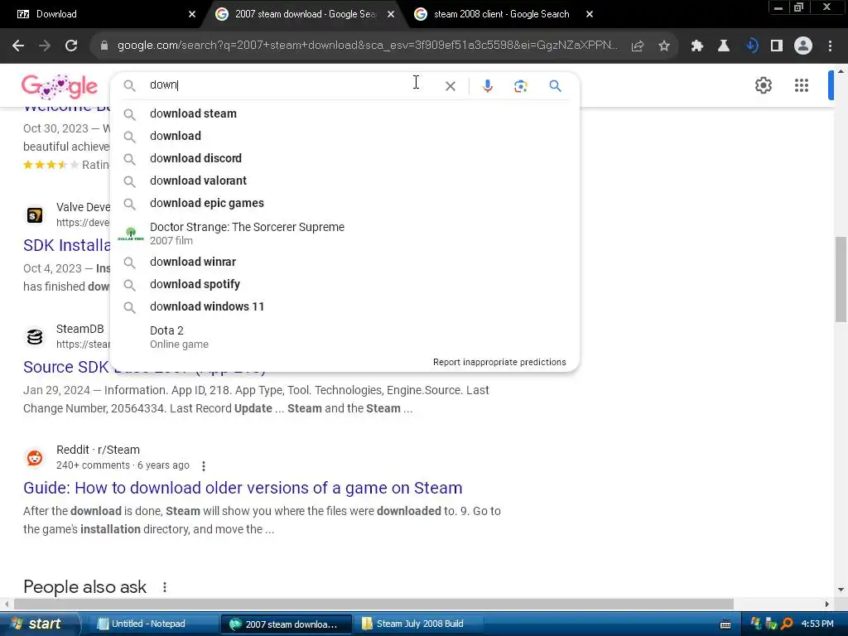Click the SteamDB site favicon
Viewport: 848px width, 636px height.
click(35, 336)
